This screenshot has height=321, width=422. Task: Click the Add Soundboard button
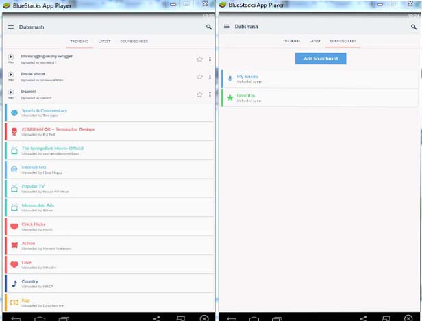tap(321, 58)
